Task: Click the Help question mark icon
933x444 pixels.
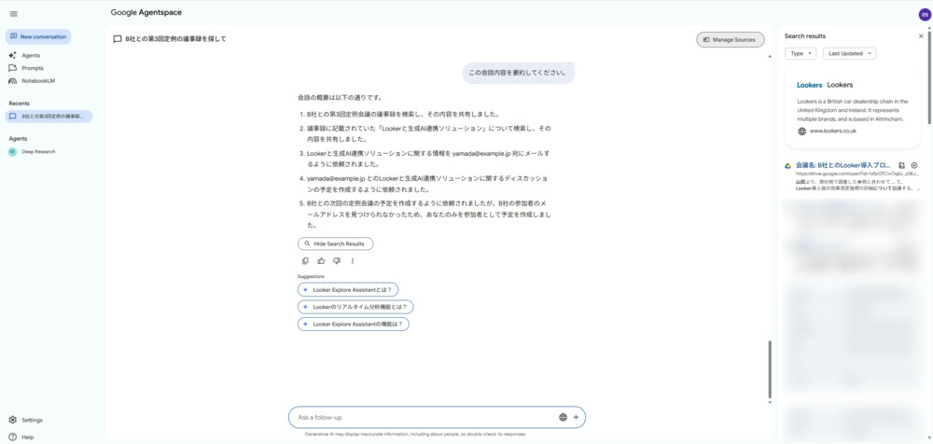Action: point(12,437)
